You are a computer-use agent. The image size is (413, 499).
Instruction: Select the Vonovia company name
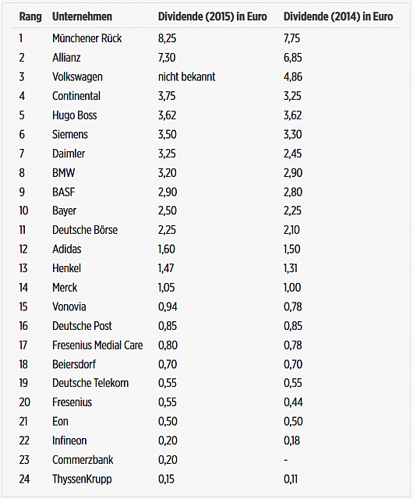tap(69, 306)
